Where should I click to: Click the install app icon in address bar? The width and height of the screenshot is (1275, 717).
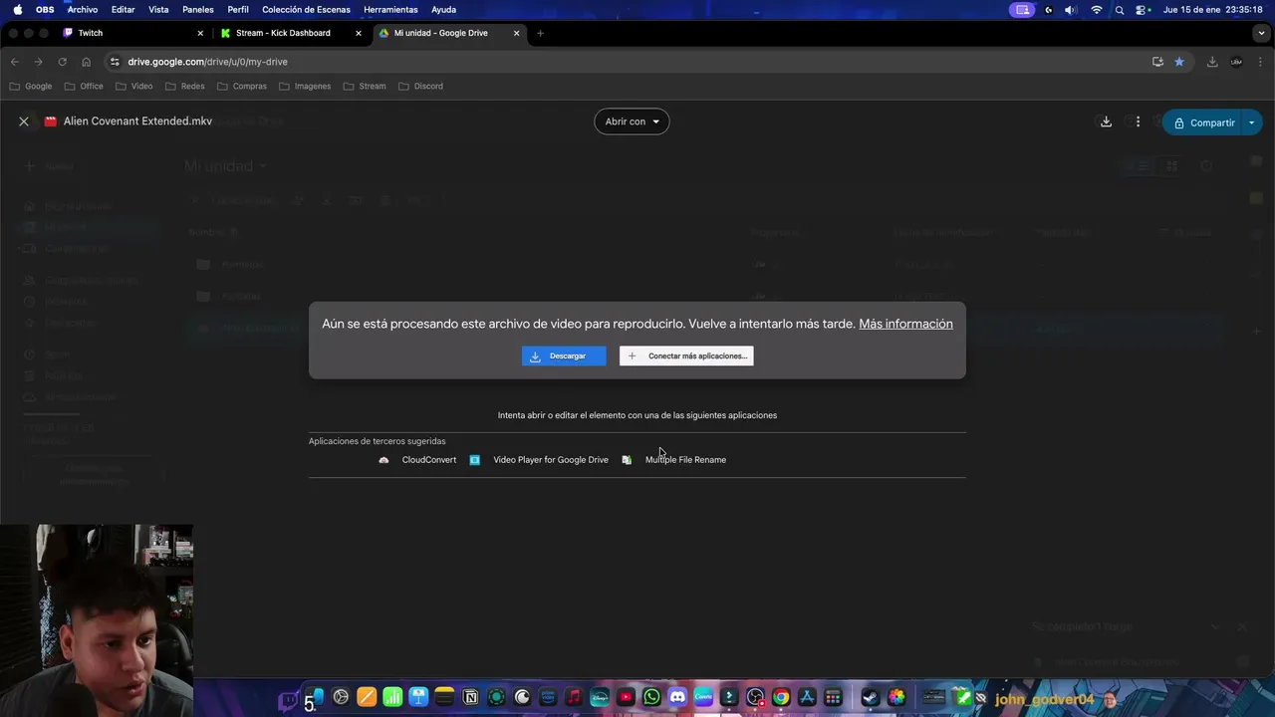1157,62
